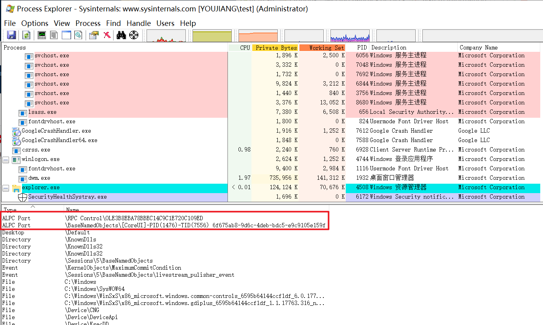Collapse the winlogon.exe tree node
Image resolution: width=543 pixels, height=325 pixels.
[x=6, y=159]
